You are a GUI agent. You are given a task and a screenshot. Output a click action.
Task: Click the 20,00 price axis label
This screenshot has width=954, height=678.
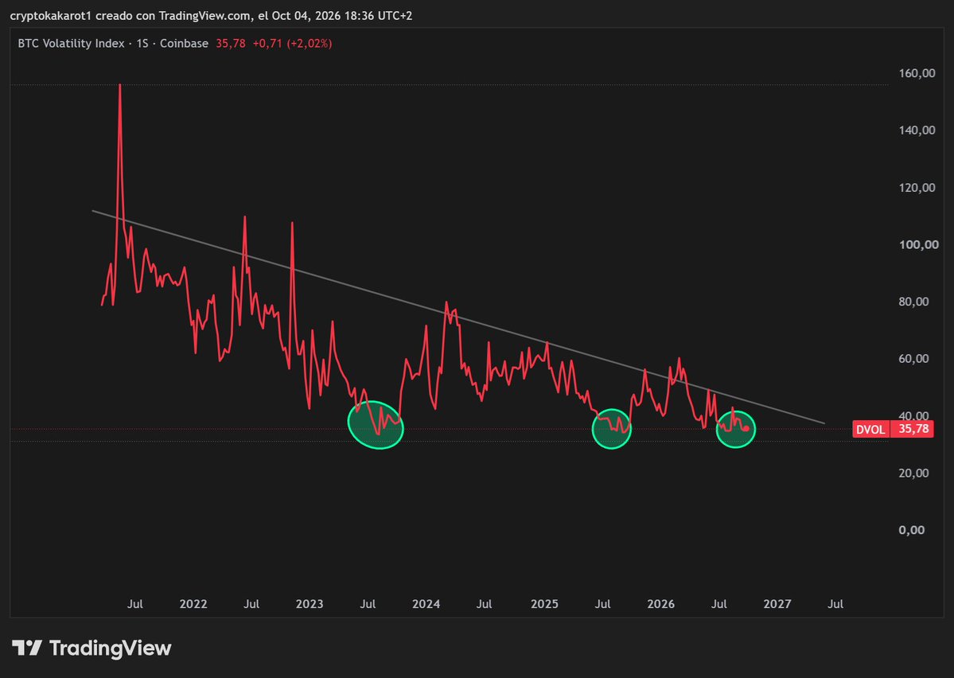914,473
